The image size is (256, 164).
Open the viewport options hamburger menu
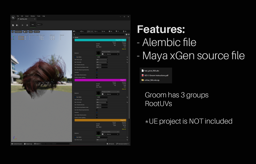12,32
